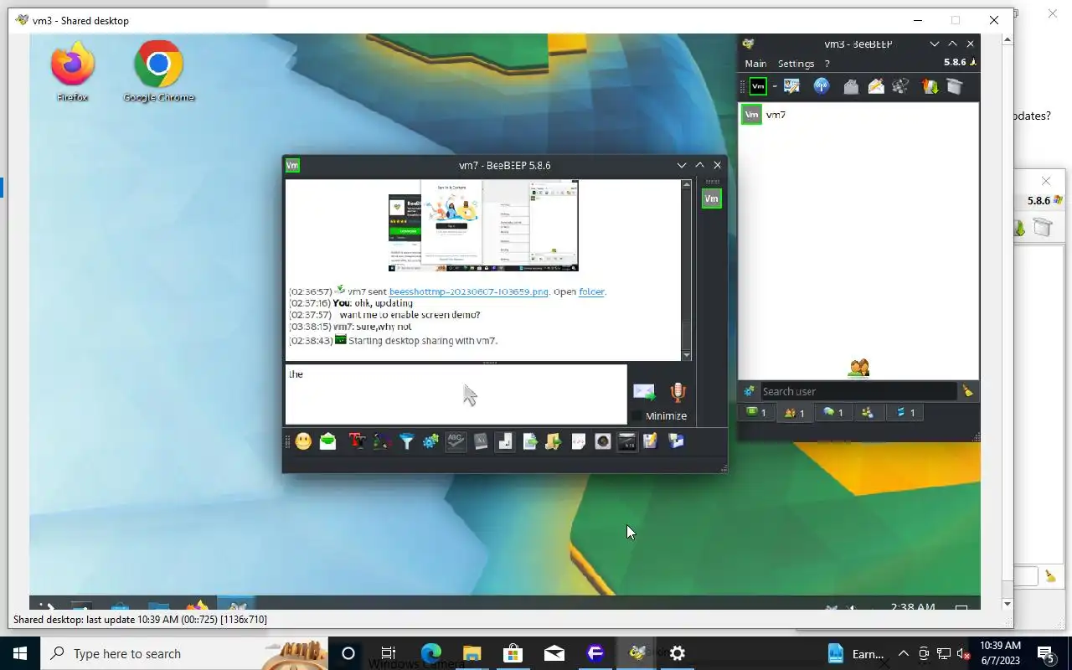Click the Search user field
Viewport: 1072px width, 670px height.
[858, 391]
